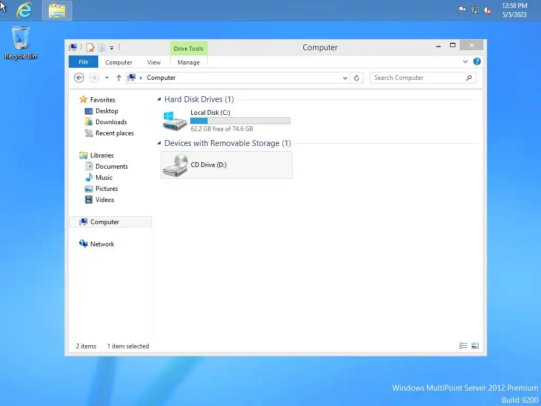This screenshot has width=541, height=406.
Task: Switch to large thumbnails view in status bar
Action: tap(475, 346)
